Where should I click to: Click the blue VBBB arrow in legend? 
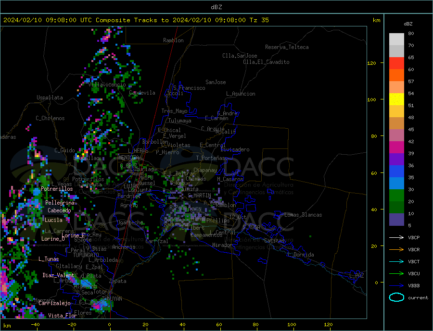[396, 285]
